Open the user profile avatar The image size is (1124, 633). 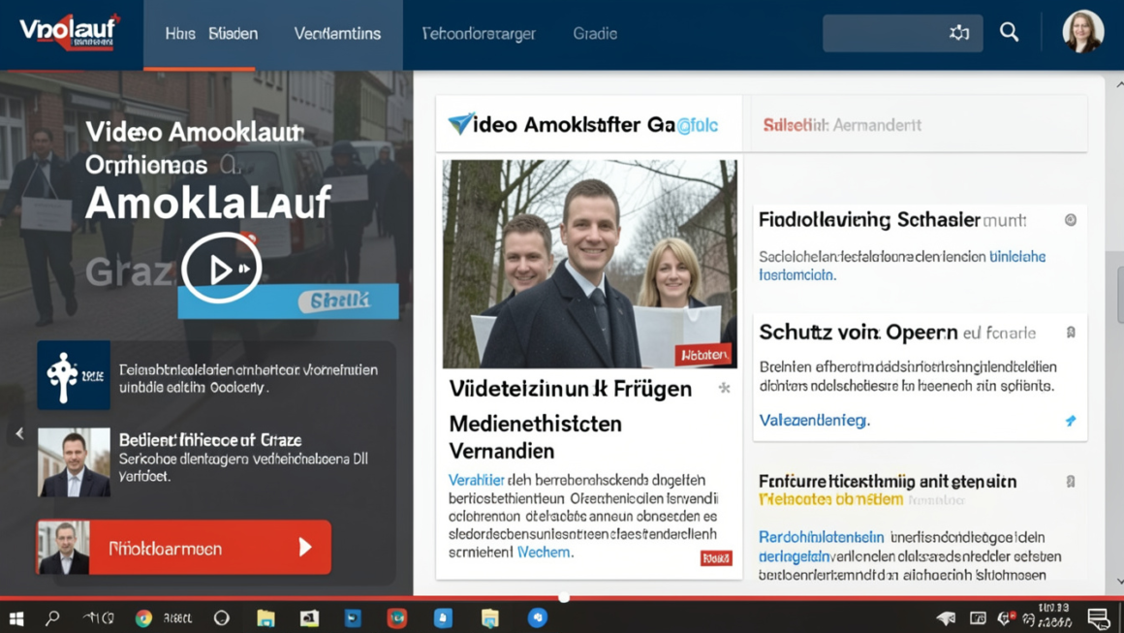point(1082,32)
